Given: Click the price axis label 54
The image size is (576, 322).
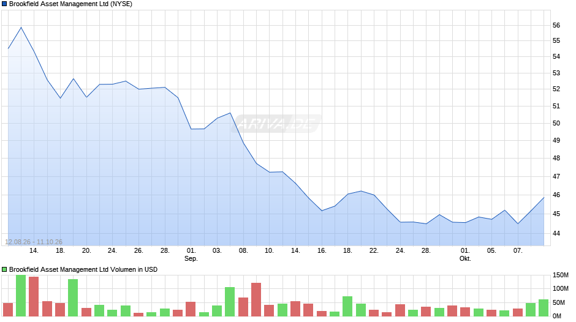Looking at the screenshot, I should tap(556, 56).
